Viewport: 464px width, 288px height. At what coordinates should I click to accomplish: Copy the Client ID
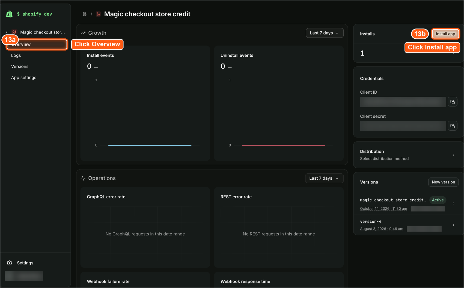click(453, 102)
